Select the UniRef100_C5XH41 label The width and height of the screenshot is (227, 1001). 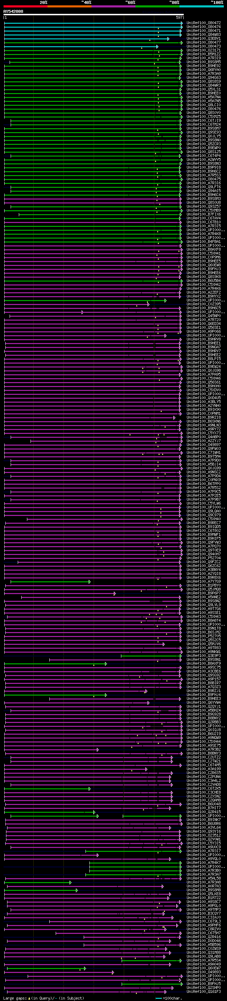tap(204, 254)
